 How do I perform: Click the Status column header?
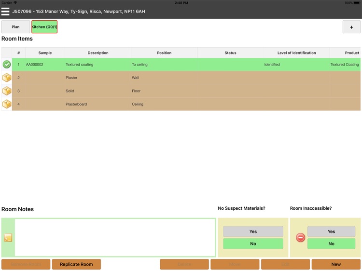[x=230, y=53]
